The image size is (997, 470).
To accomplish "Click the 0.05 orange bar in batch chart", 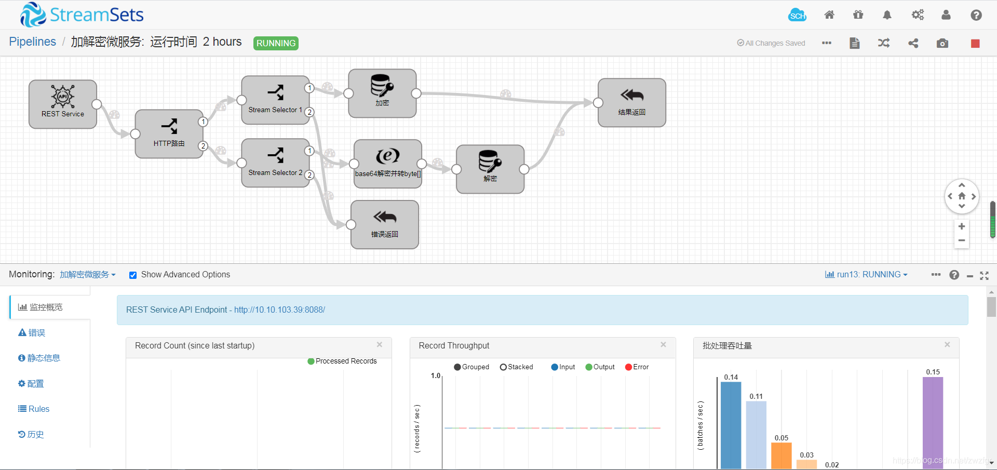I will [781, 455].
